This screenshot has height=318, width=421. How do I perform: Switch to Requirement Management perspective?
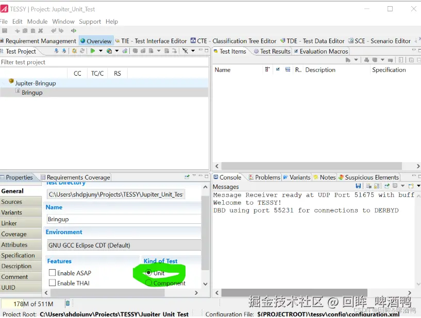[39, 41]
